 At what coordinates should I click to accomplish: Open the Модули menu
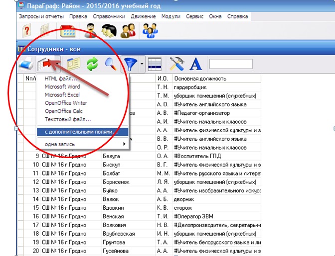[170, 16]
